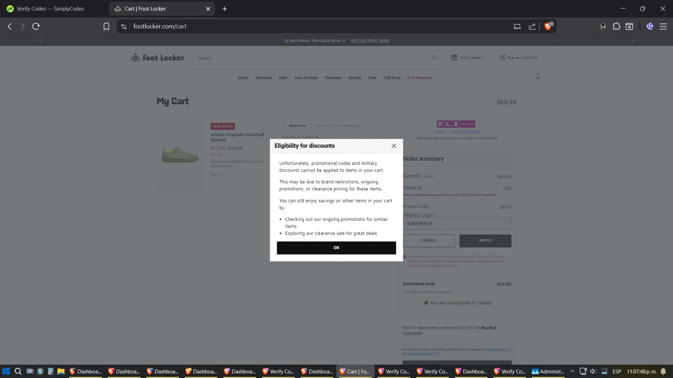Click Join FLX Rewards link
The image size is (673, 378).
[465, 132]
